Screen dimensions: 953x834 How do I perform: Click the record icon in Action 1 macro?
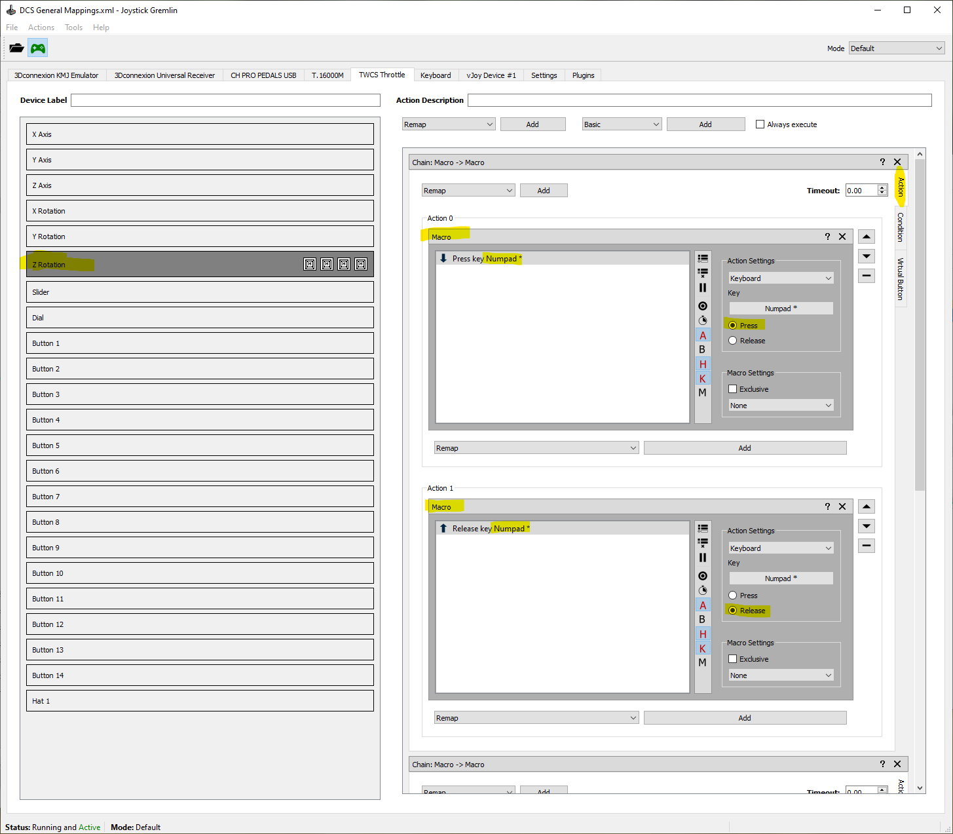pyautogui.click(x=703, y=576)
